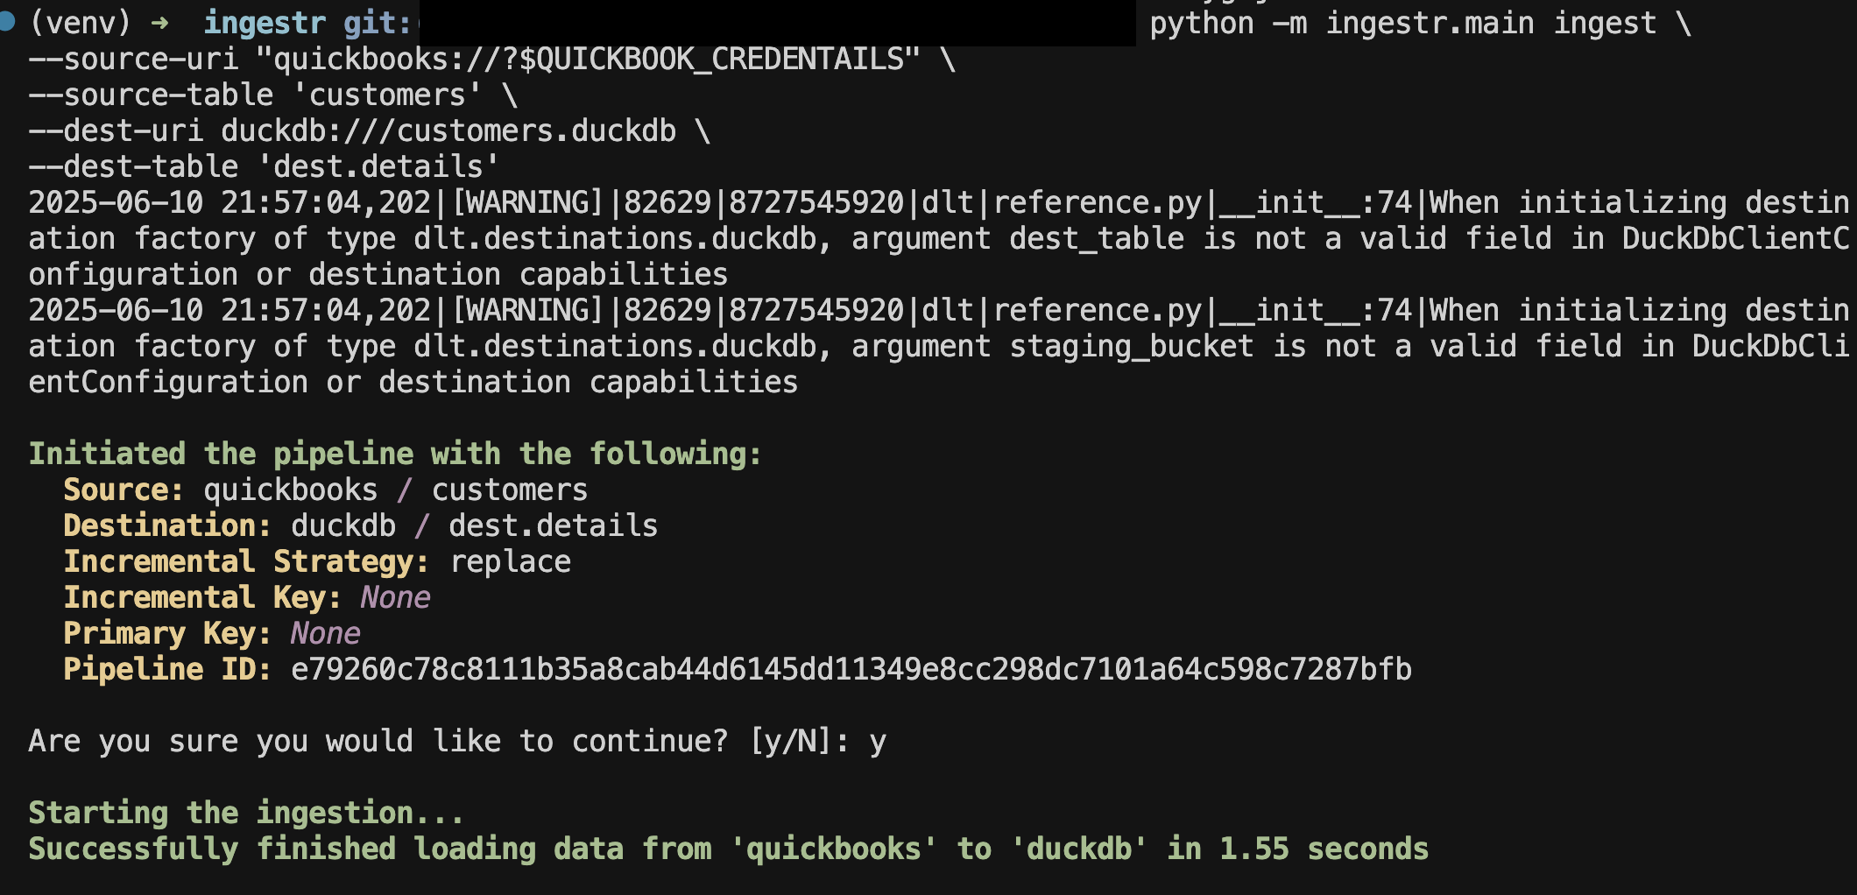Screen dimensions: 1857x895
Task: Click the git: label in prompt
Action: (x=378, y=24)
